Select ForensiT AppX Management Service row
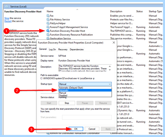Image resolution: width=165 pixels, height=137 pixels. pyautogui.click(x=105, y=27)
